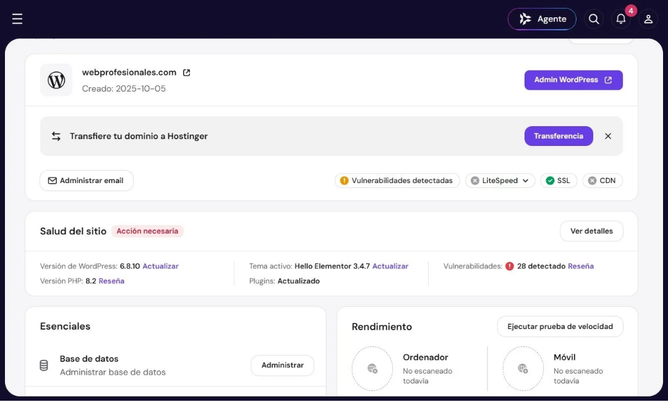
Task: Click Reseña next to 28 detectado
Action: [x=581, y=266]
